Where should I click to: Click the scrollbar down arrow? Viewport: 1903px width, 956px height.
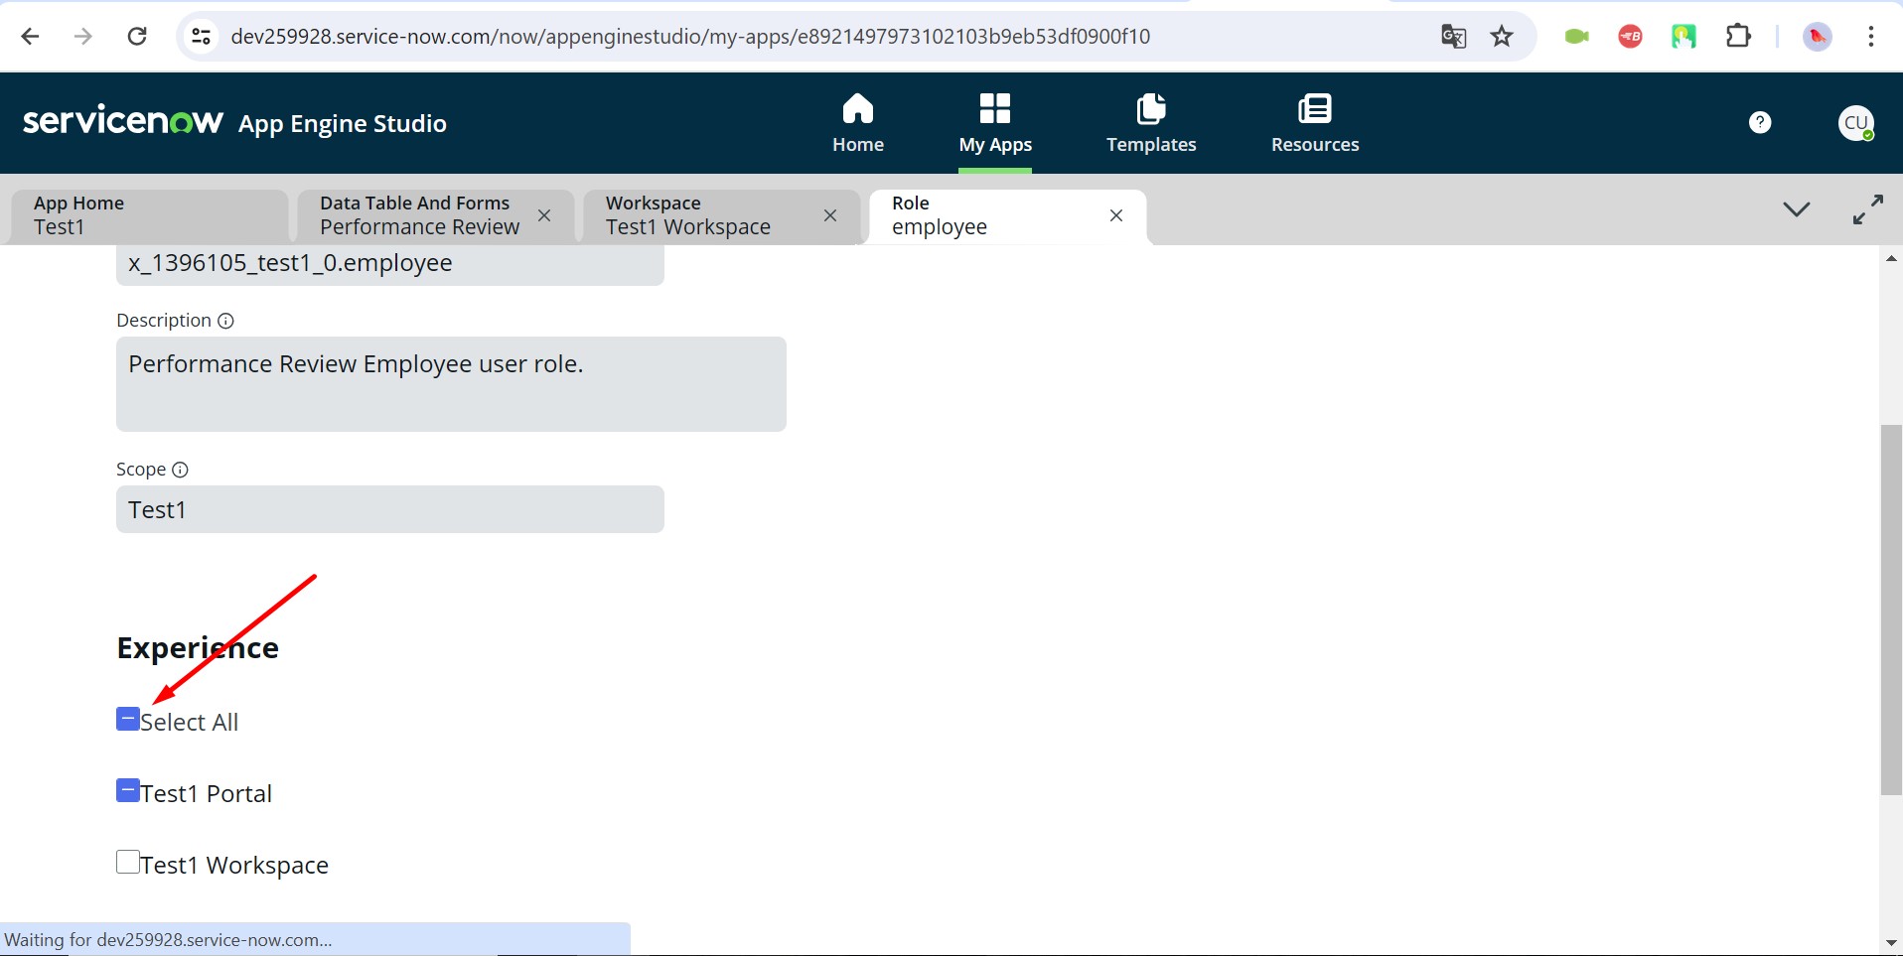1891,943
